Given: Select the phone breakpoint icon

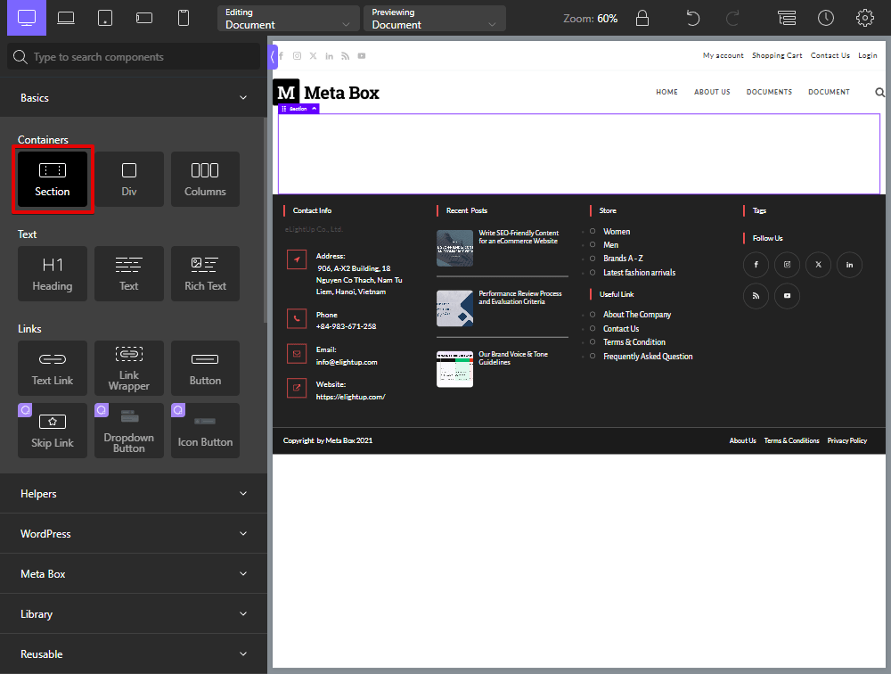Looking at the screenshot, I should (x=182, y=18).
